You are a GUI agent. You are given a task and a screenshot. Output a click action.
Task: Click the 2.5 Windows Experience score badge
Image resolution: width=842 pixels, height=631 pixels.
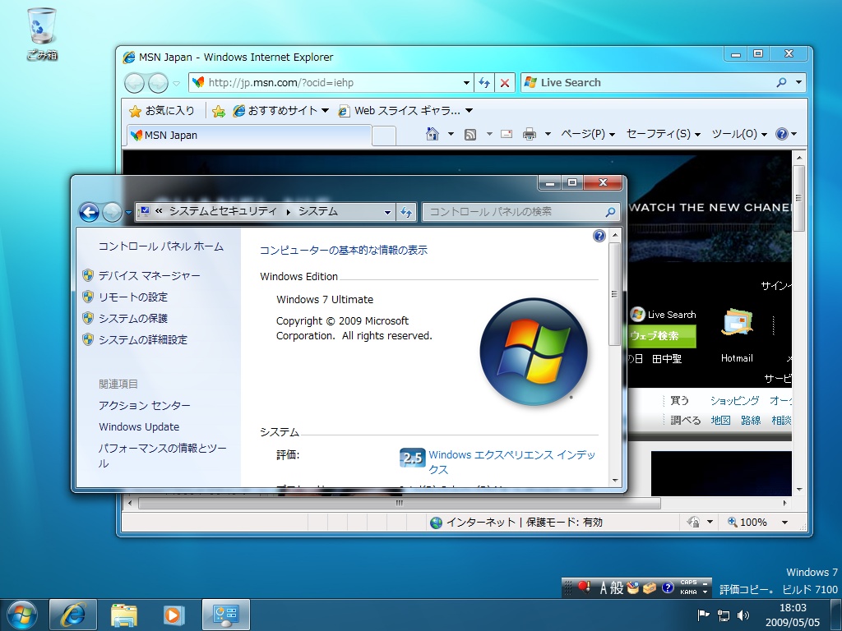pyautogui.click(x=413, y=458)
